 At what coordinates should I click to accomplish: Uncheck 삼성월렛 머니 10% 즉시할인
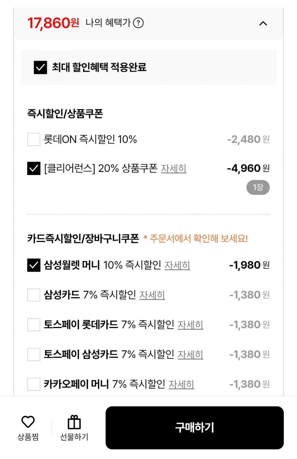(x=34, y=265)
